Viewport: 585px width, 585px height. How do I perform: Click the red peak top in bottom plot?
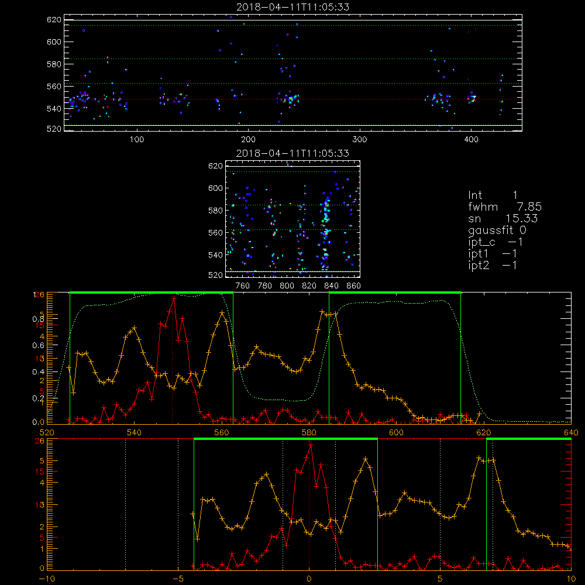point(311,445)
